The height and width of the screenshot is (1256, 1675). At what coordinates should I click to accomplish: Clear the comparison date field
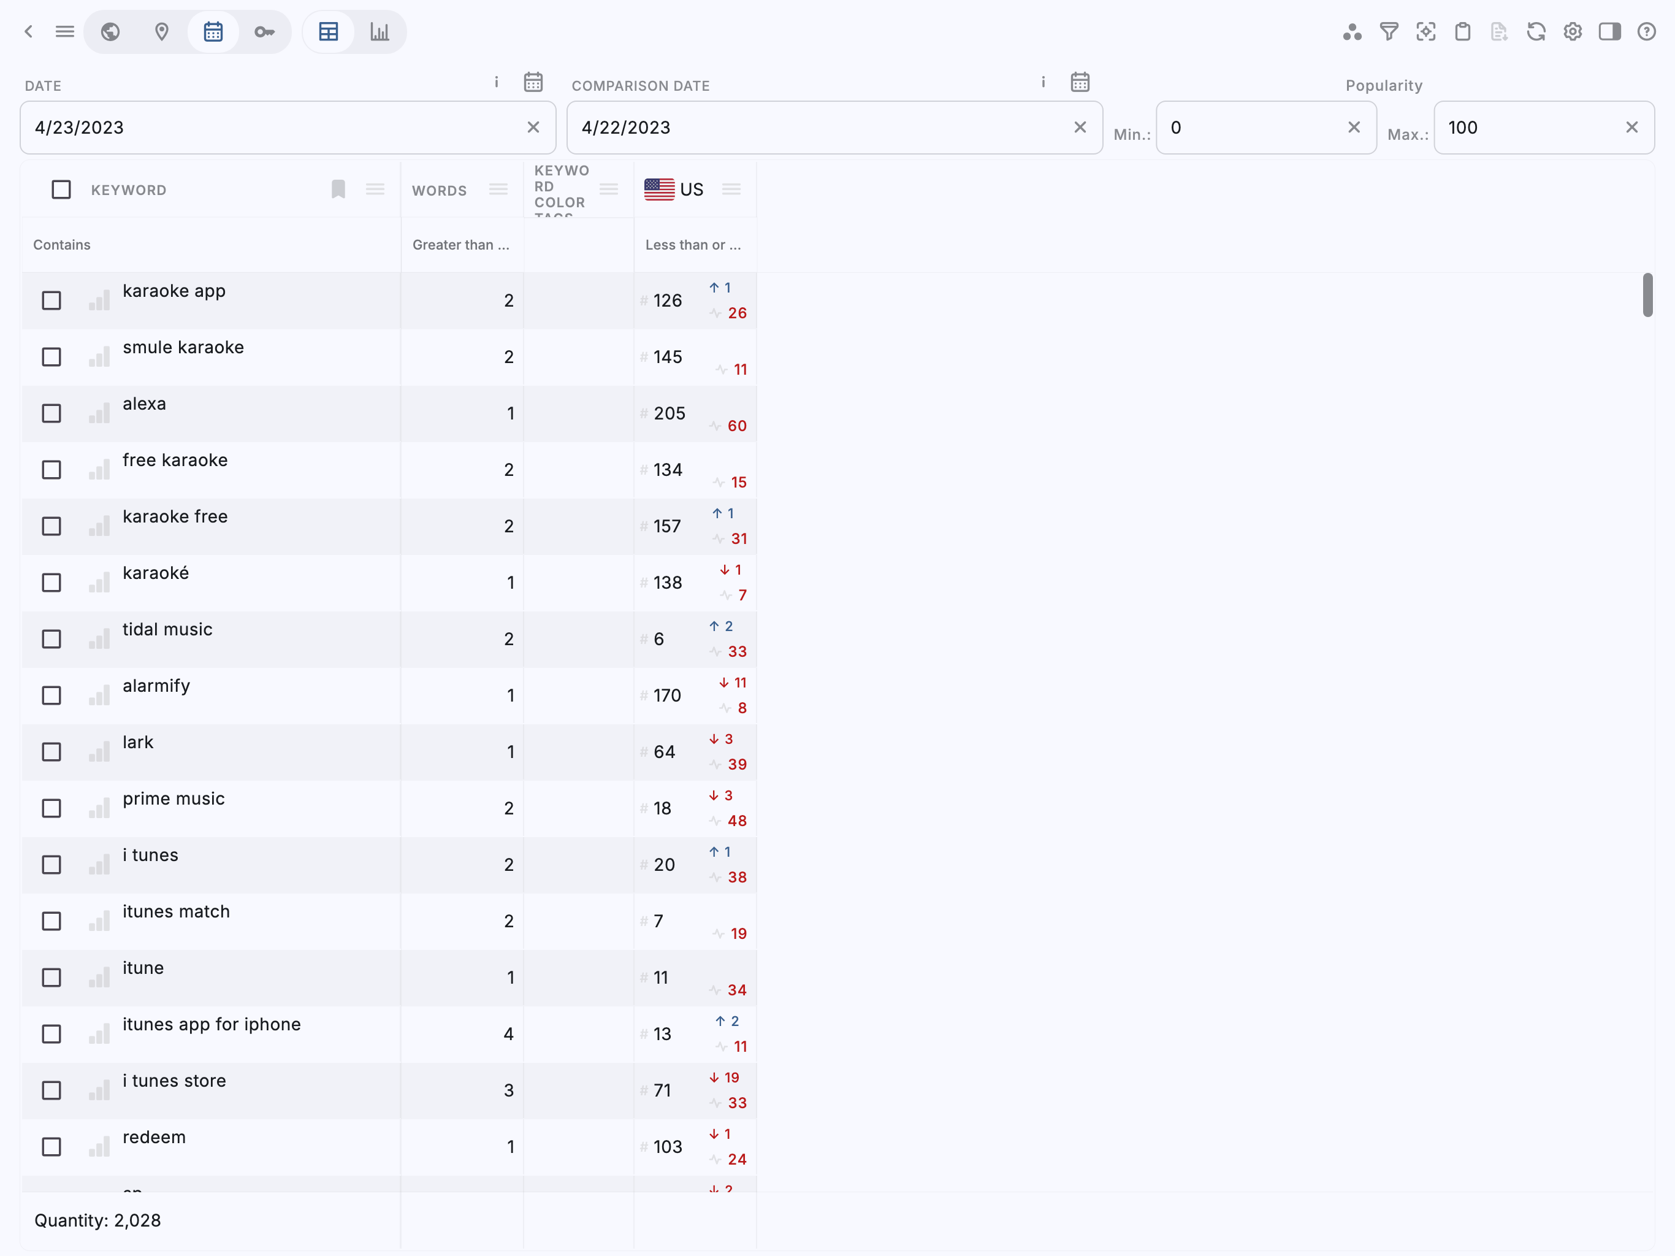(x=1080, y=128)
